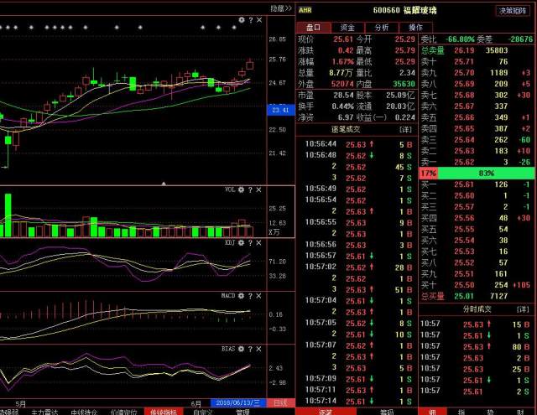
Task: Show help for BIAS indicator
Action: (250, 349)
